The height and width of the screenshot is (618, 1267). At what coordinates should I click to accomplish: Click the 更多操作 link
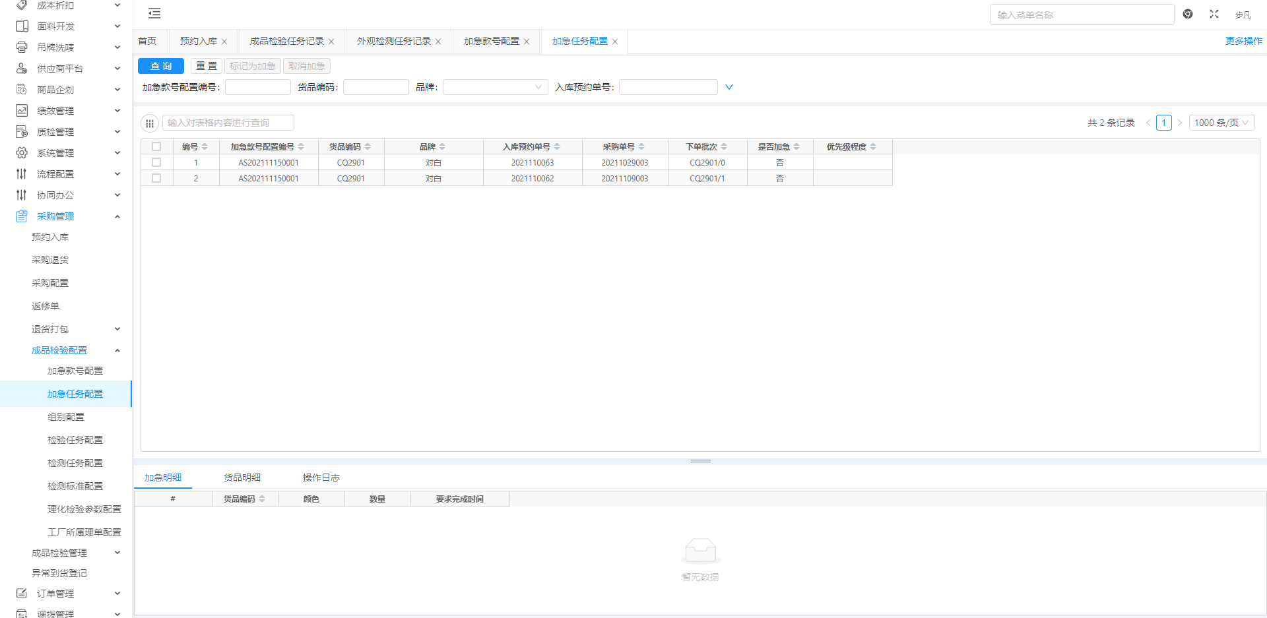coord(1243,41)
